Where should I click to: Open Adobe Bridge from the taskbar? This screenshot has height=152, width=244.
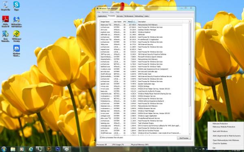coord(49,149)
